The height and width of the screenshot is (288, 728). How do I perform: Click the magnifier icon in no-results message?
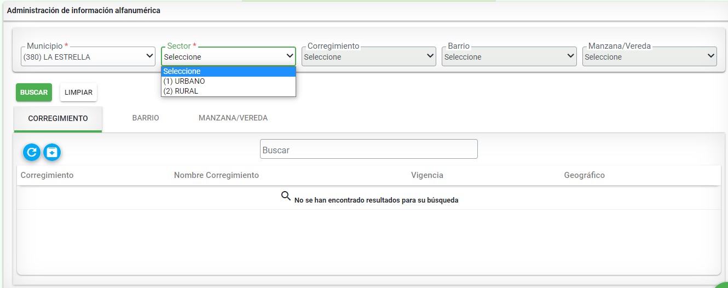click(x=286, y=196)
